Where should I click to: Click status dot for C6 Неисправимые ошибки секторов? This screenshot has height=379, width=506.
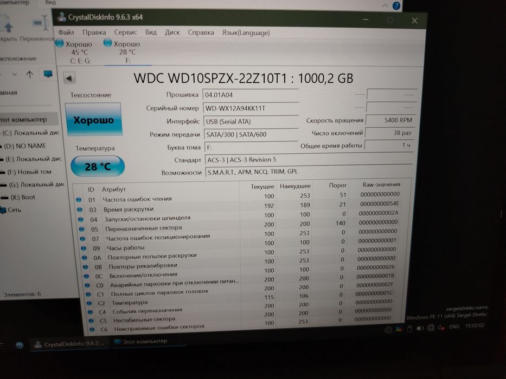coord(92,329)
